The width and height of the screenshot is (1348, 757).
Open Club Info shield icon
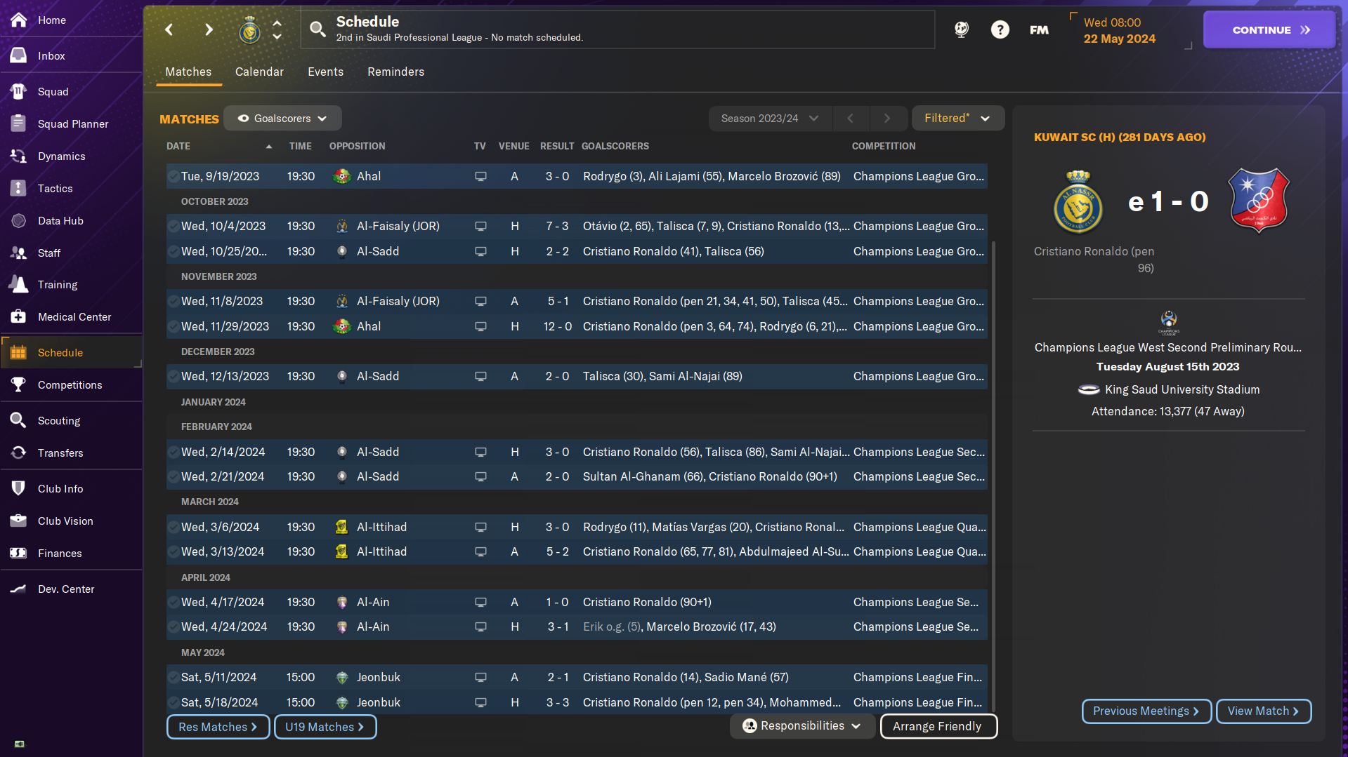[x=19, y=488]
